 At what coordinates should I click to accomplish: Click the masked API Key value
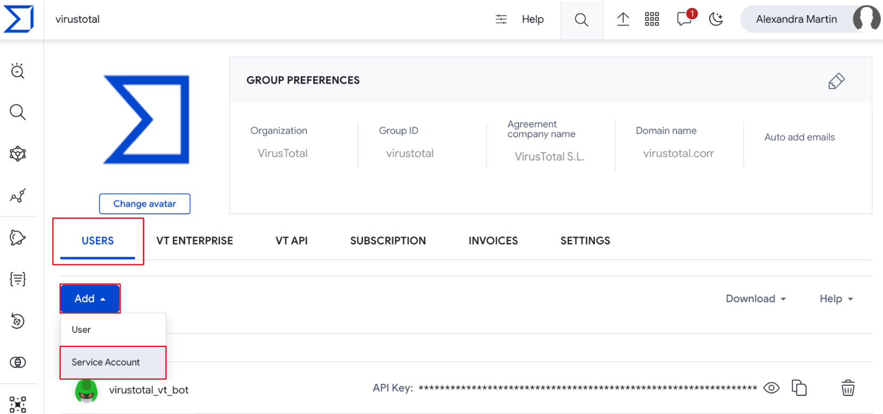coord(588,388)
